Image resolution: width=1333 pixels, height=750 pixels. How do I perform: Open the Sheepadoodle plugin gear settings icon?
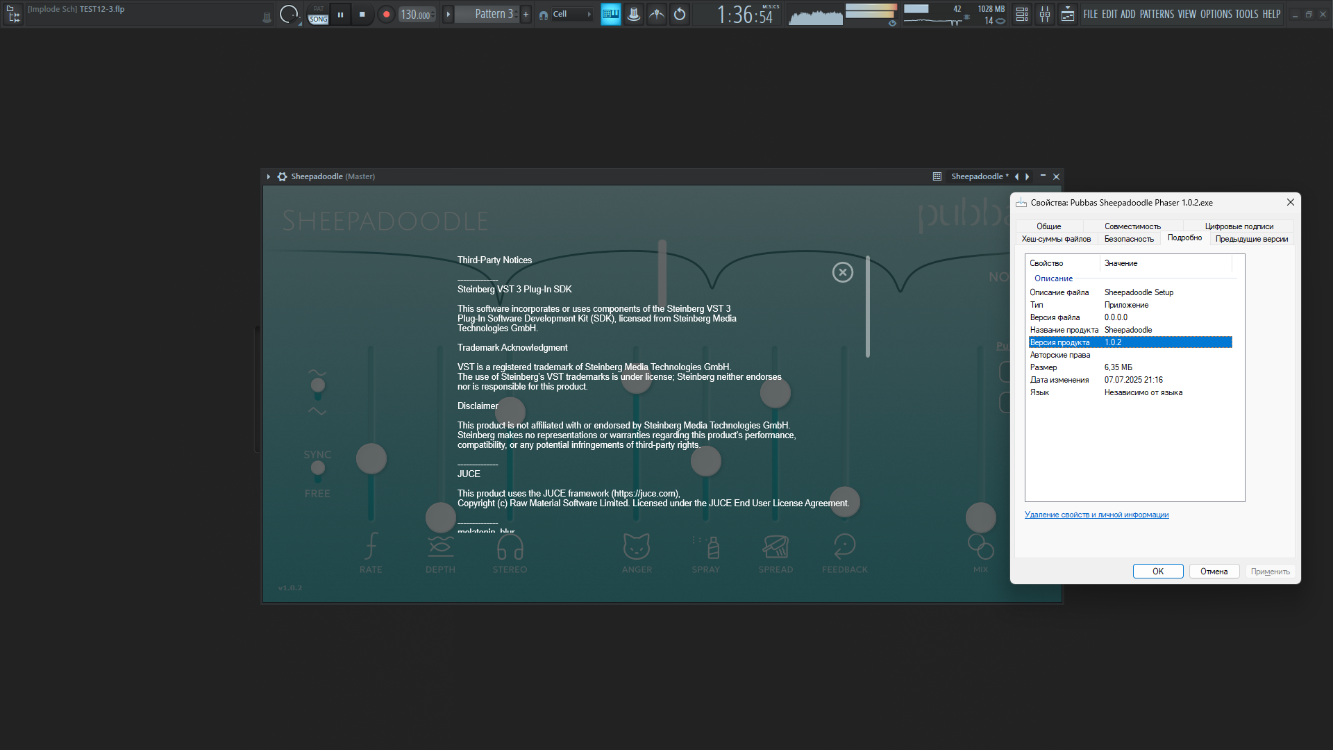click(282, 176)
